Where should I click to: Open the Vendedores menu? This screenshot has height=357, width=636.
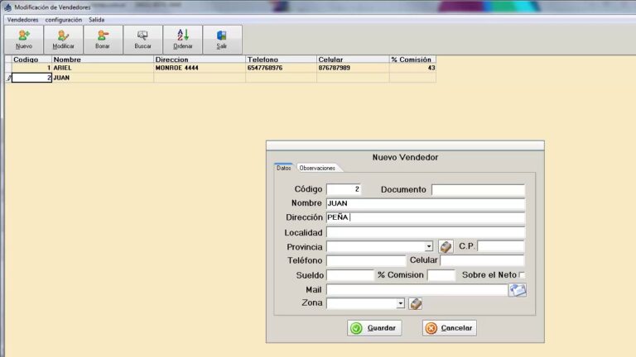(x=22, y=20)
